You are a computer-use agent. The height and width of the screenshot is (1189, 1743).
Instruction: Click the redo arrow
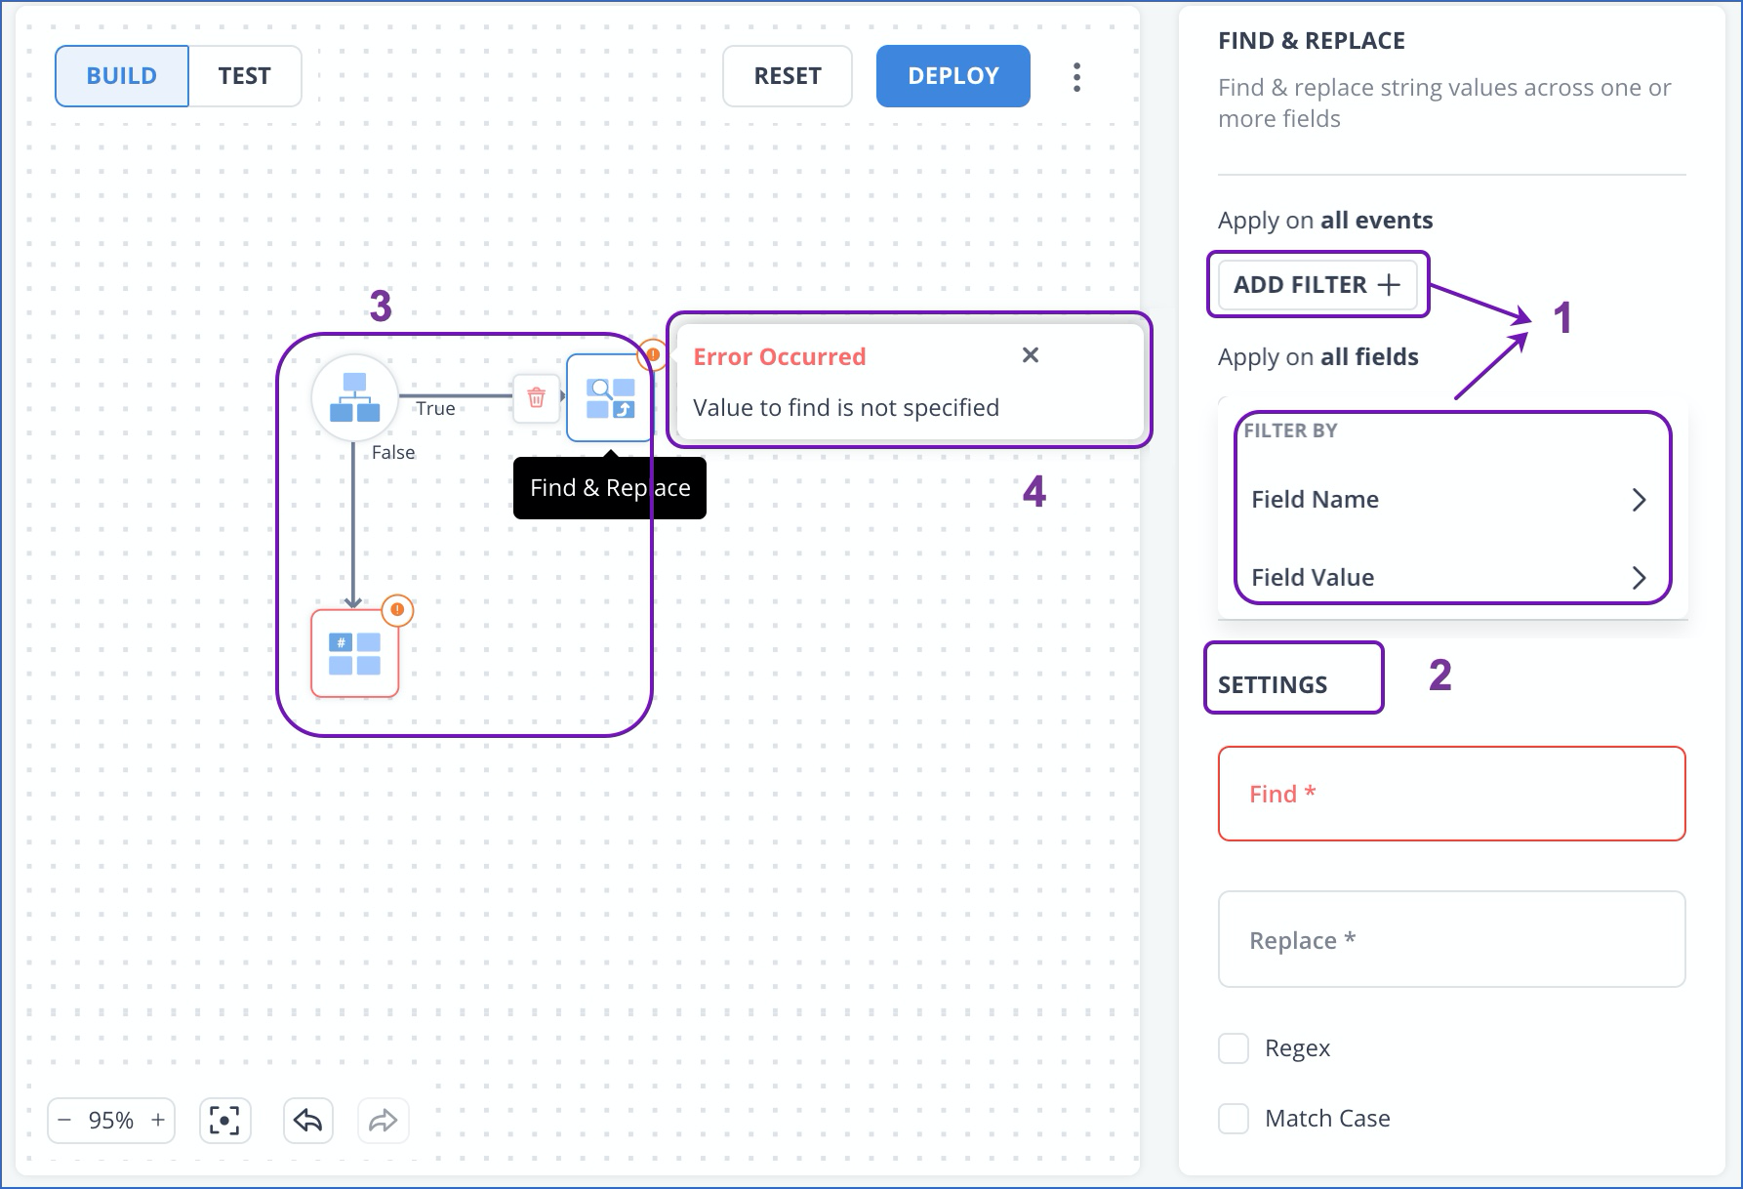click(x=383, y=1120)
